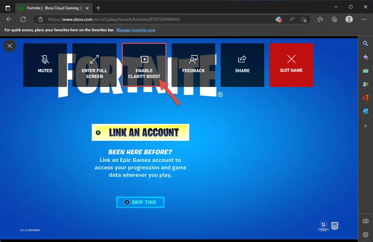The height and width of the screenshot is (242, 373).
Task: Open the Favorites list
Action: click(x=320, y=19)
